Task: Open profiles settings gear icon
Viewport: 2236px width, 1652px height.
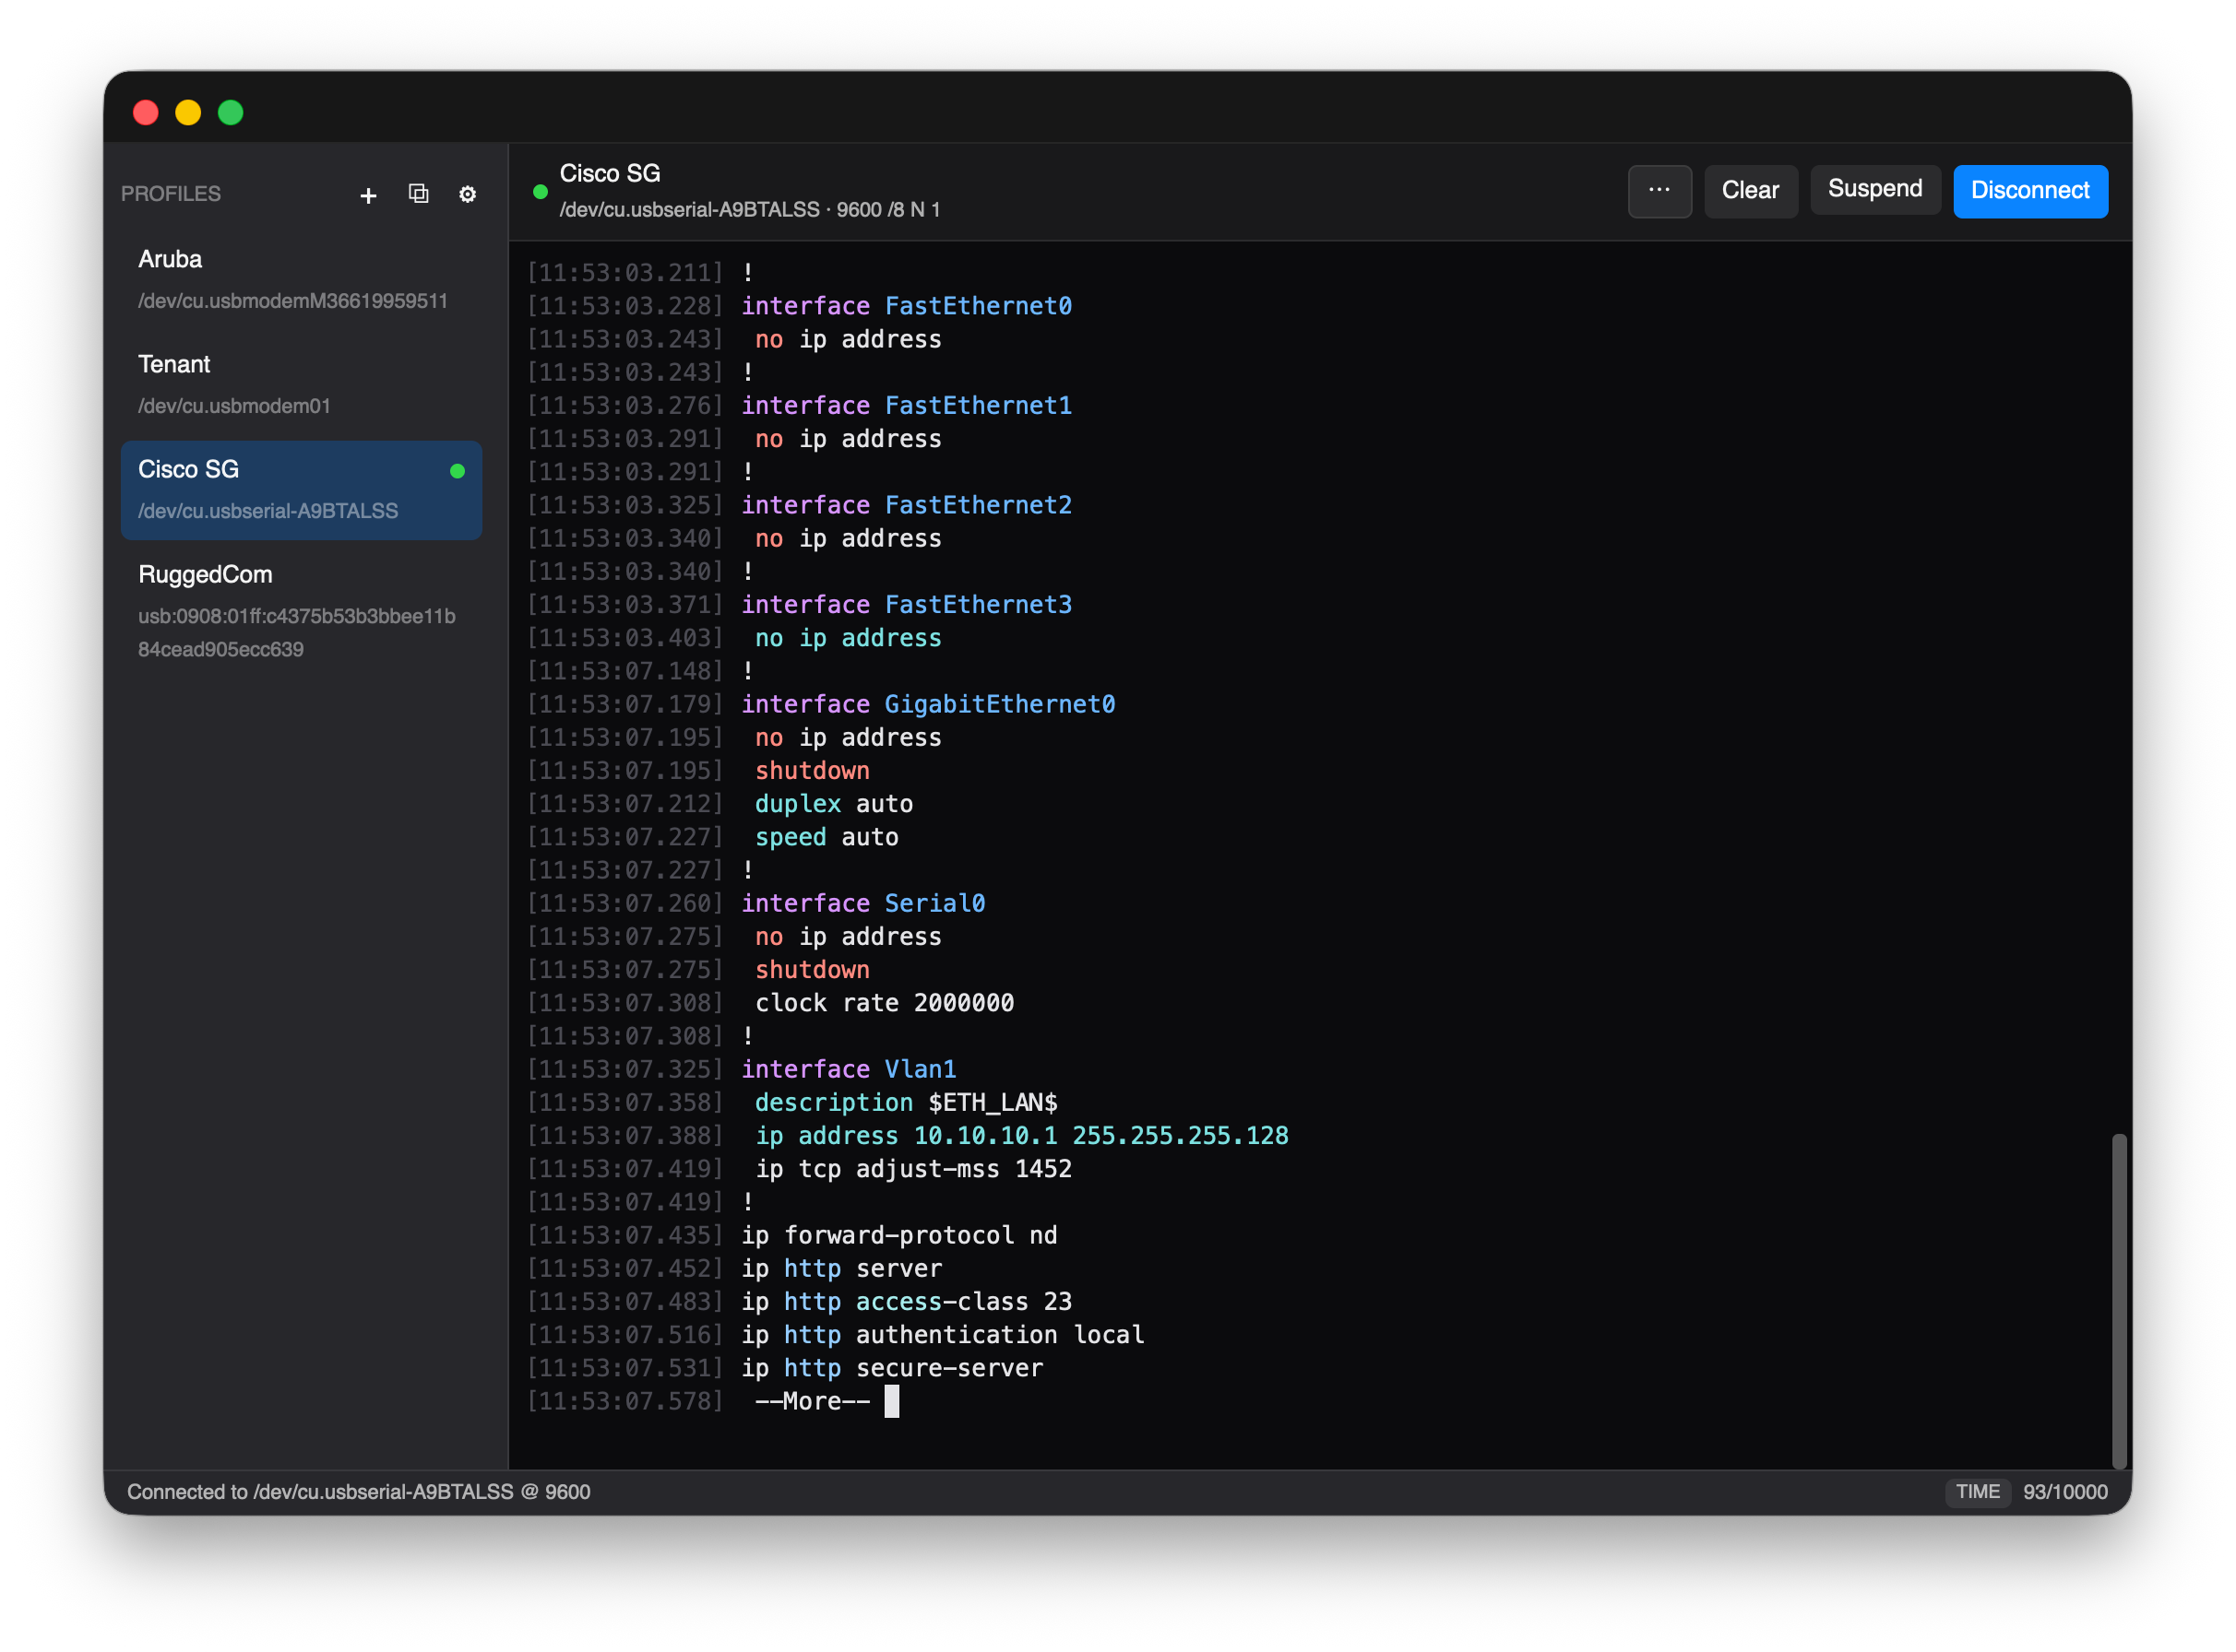Action: (467, 194)
